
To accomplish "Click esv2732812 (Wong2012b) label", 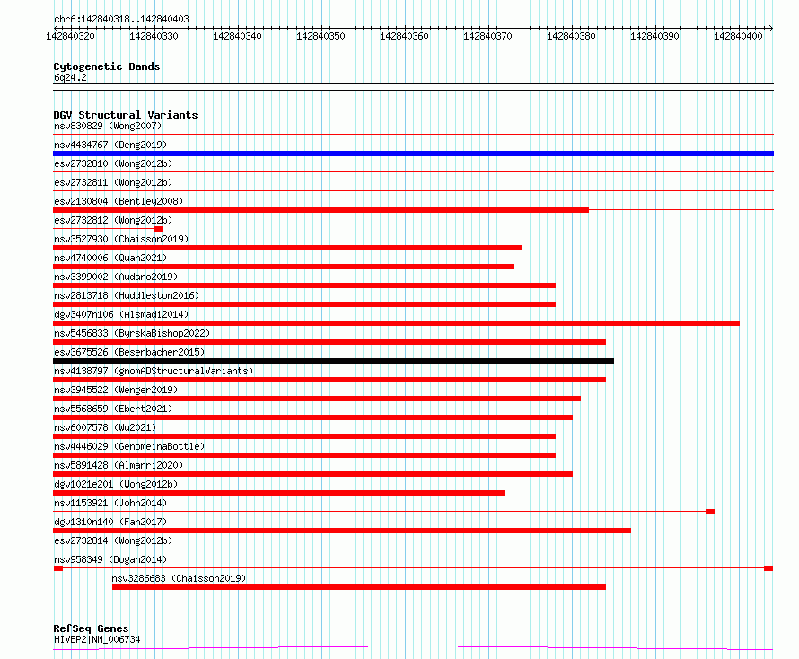I will coord(113,220).
